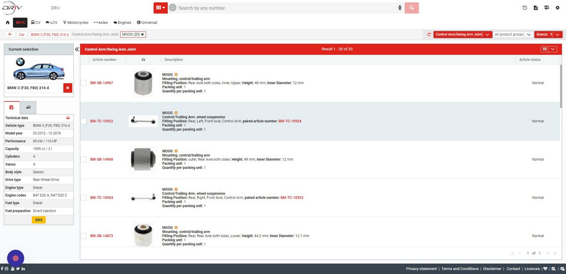Select the Engines category tab
Image resolution: width=566 pixels, height=274 pixels.
(122, 23)
